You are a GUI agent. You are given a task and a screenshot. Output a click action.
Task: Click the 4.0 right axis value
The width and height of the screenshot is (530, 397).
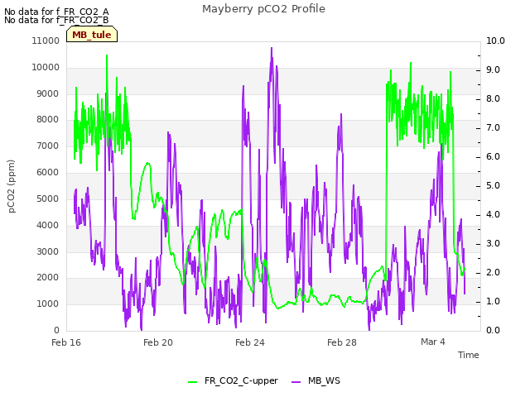pyautogui.click(x=494, y=215)
